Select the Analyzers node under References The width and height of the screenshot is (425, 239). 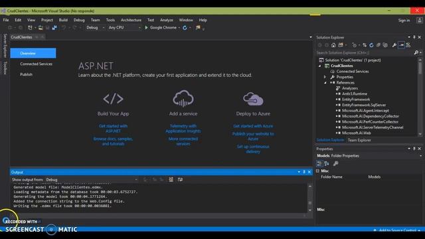click(350, 88)
